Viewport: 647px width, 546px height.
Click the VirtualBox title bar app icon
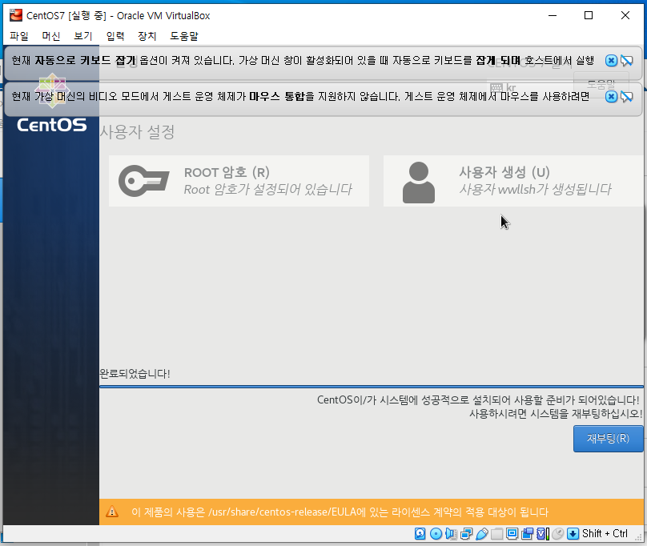[x=16, y=15]
